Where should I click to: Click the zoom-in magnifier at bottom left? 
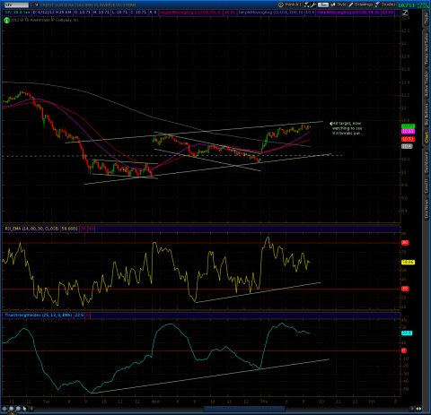pos(12,409)
